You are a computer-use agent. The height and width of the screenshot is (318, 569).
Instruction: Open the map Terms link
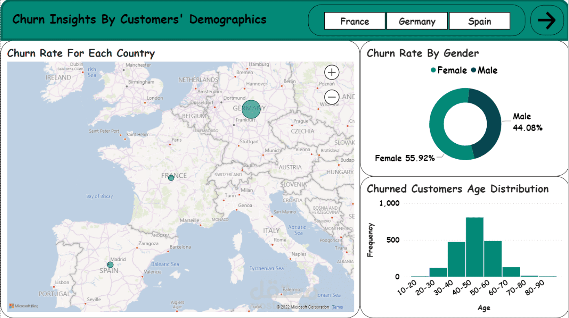pyautogui.click(x=337, y=307)
